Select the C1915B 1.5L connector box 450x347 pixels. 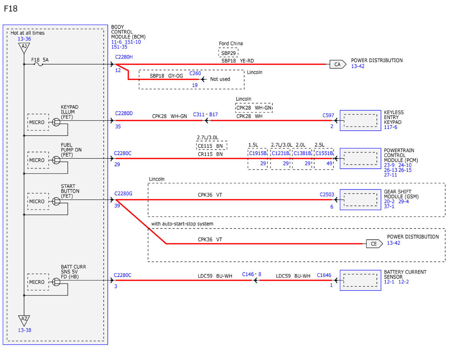click(x=258, y=159)
